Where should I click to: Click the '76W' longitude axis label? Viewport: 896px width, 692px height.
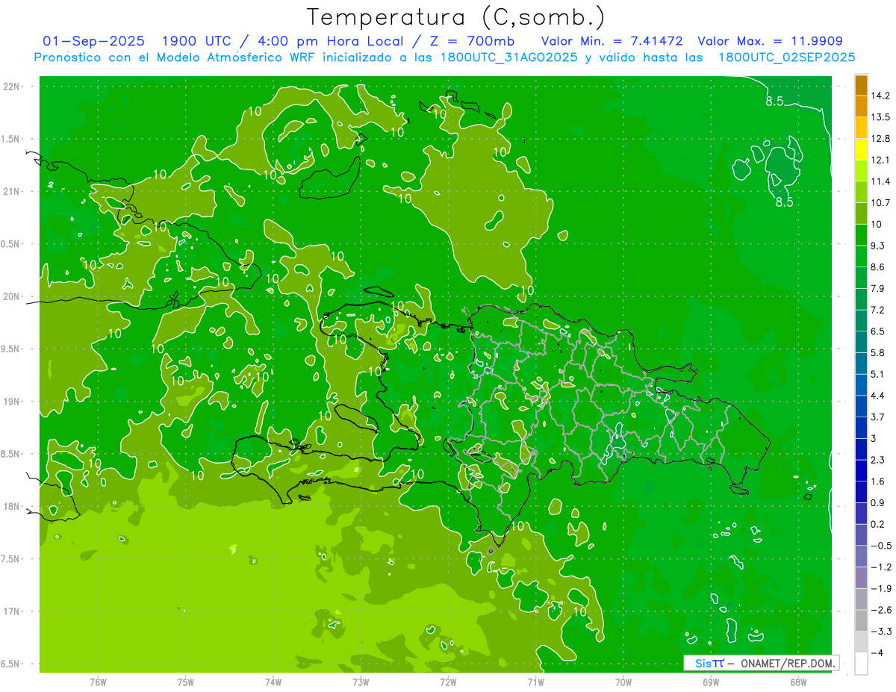(98, 682)
